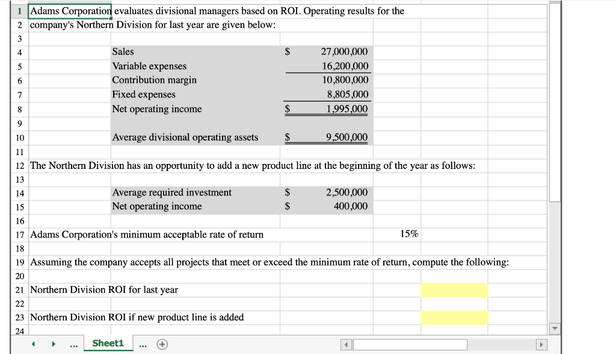Screen dimensions: 616x354
Task: Click the Adams Corporation cell
Action: tap(70, 11)
